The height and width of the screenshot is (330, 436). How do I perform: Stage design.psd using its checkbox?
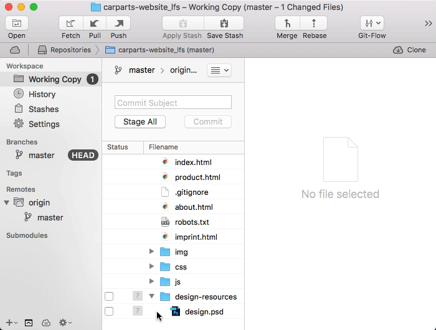click(109, 311)
